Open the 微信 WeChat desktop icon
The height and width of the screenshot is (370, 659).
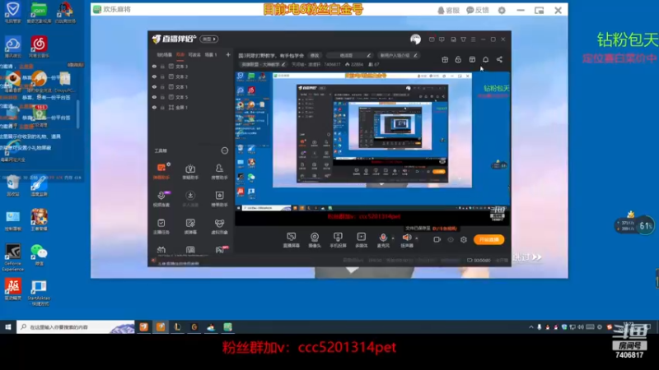39,255
